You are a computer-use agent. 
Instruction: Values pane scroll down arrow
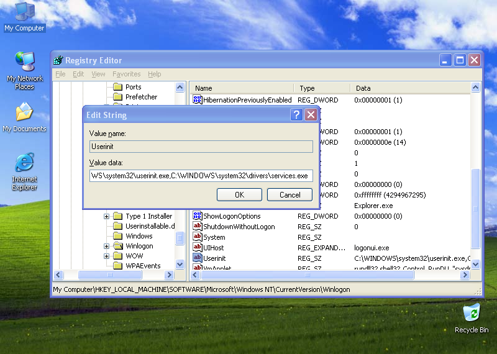coord(475,264)
